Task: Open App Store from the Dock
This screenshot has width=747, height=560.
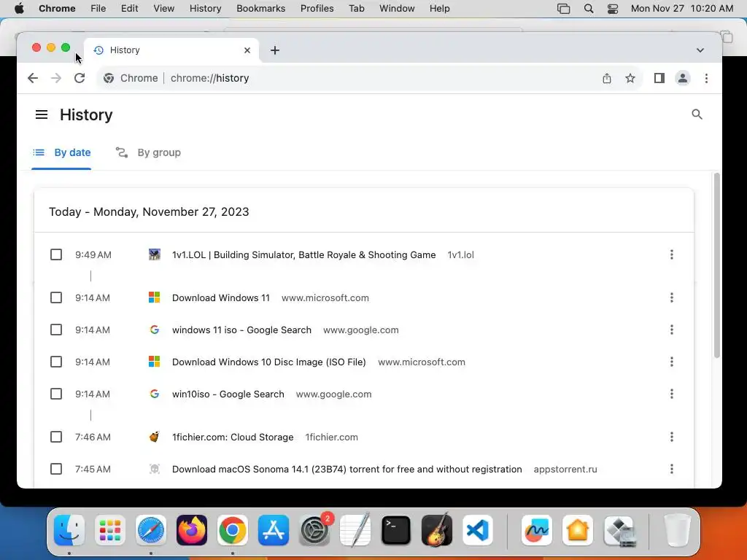Action: pos(274,530)
